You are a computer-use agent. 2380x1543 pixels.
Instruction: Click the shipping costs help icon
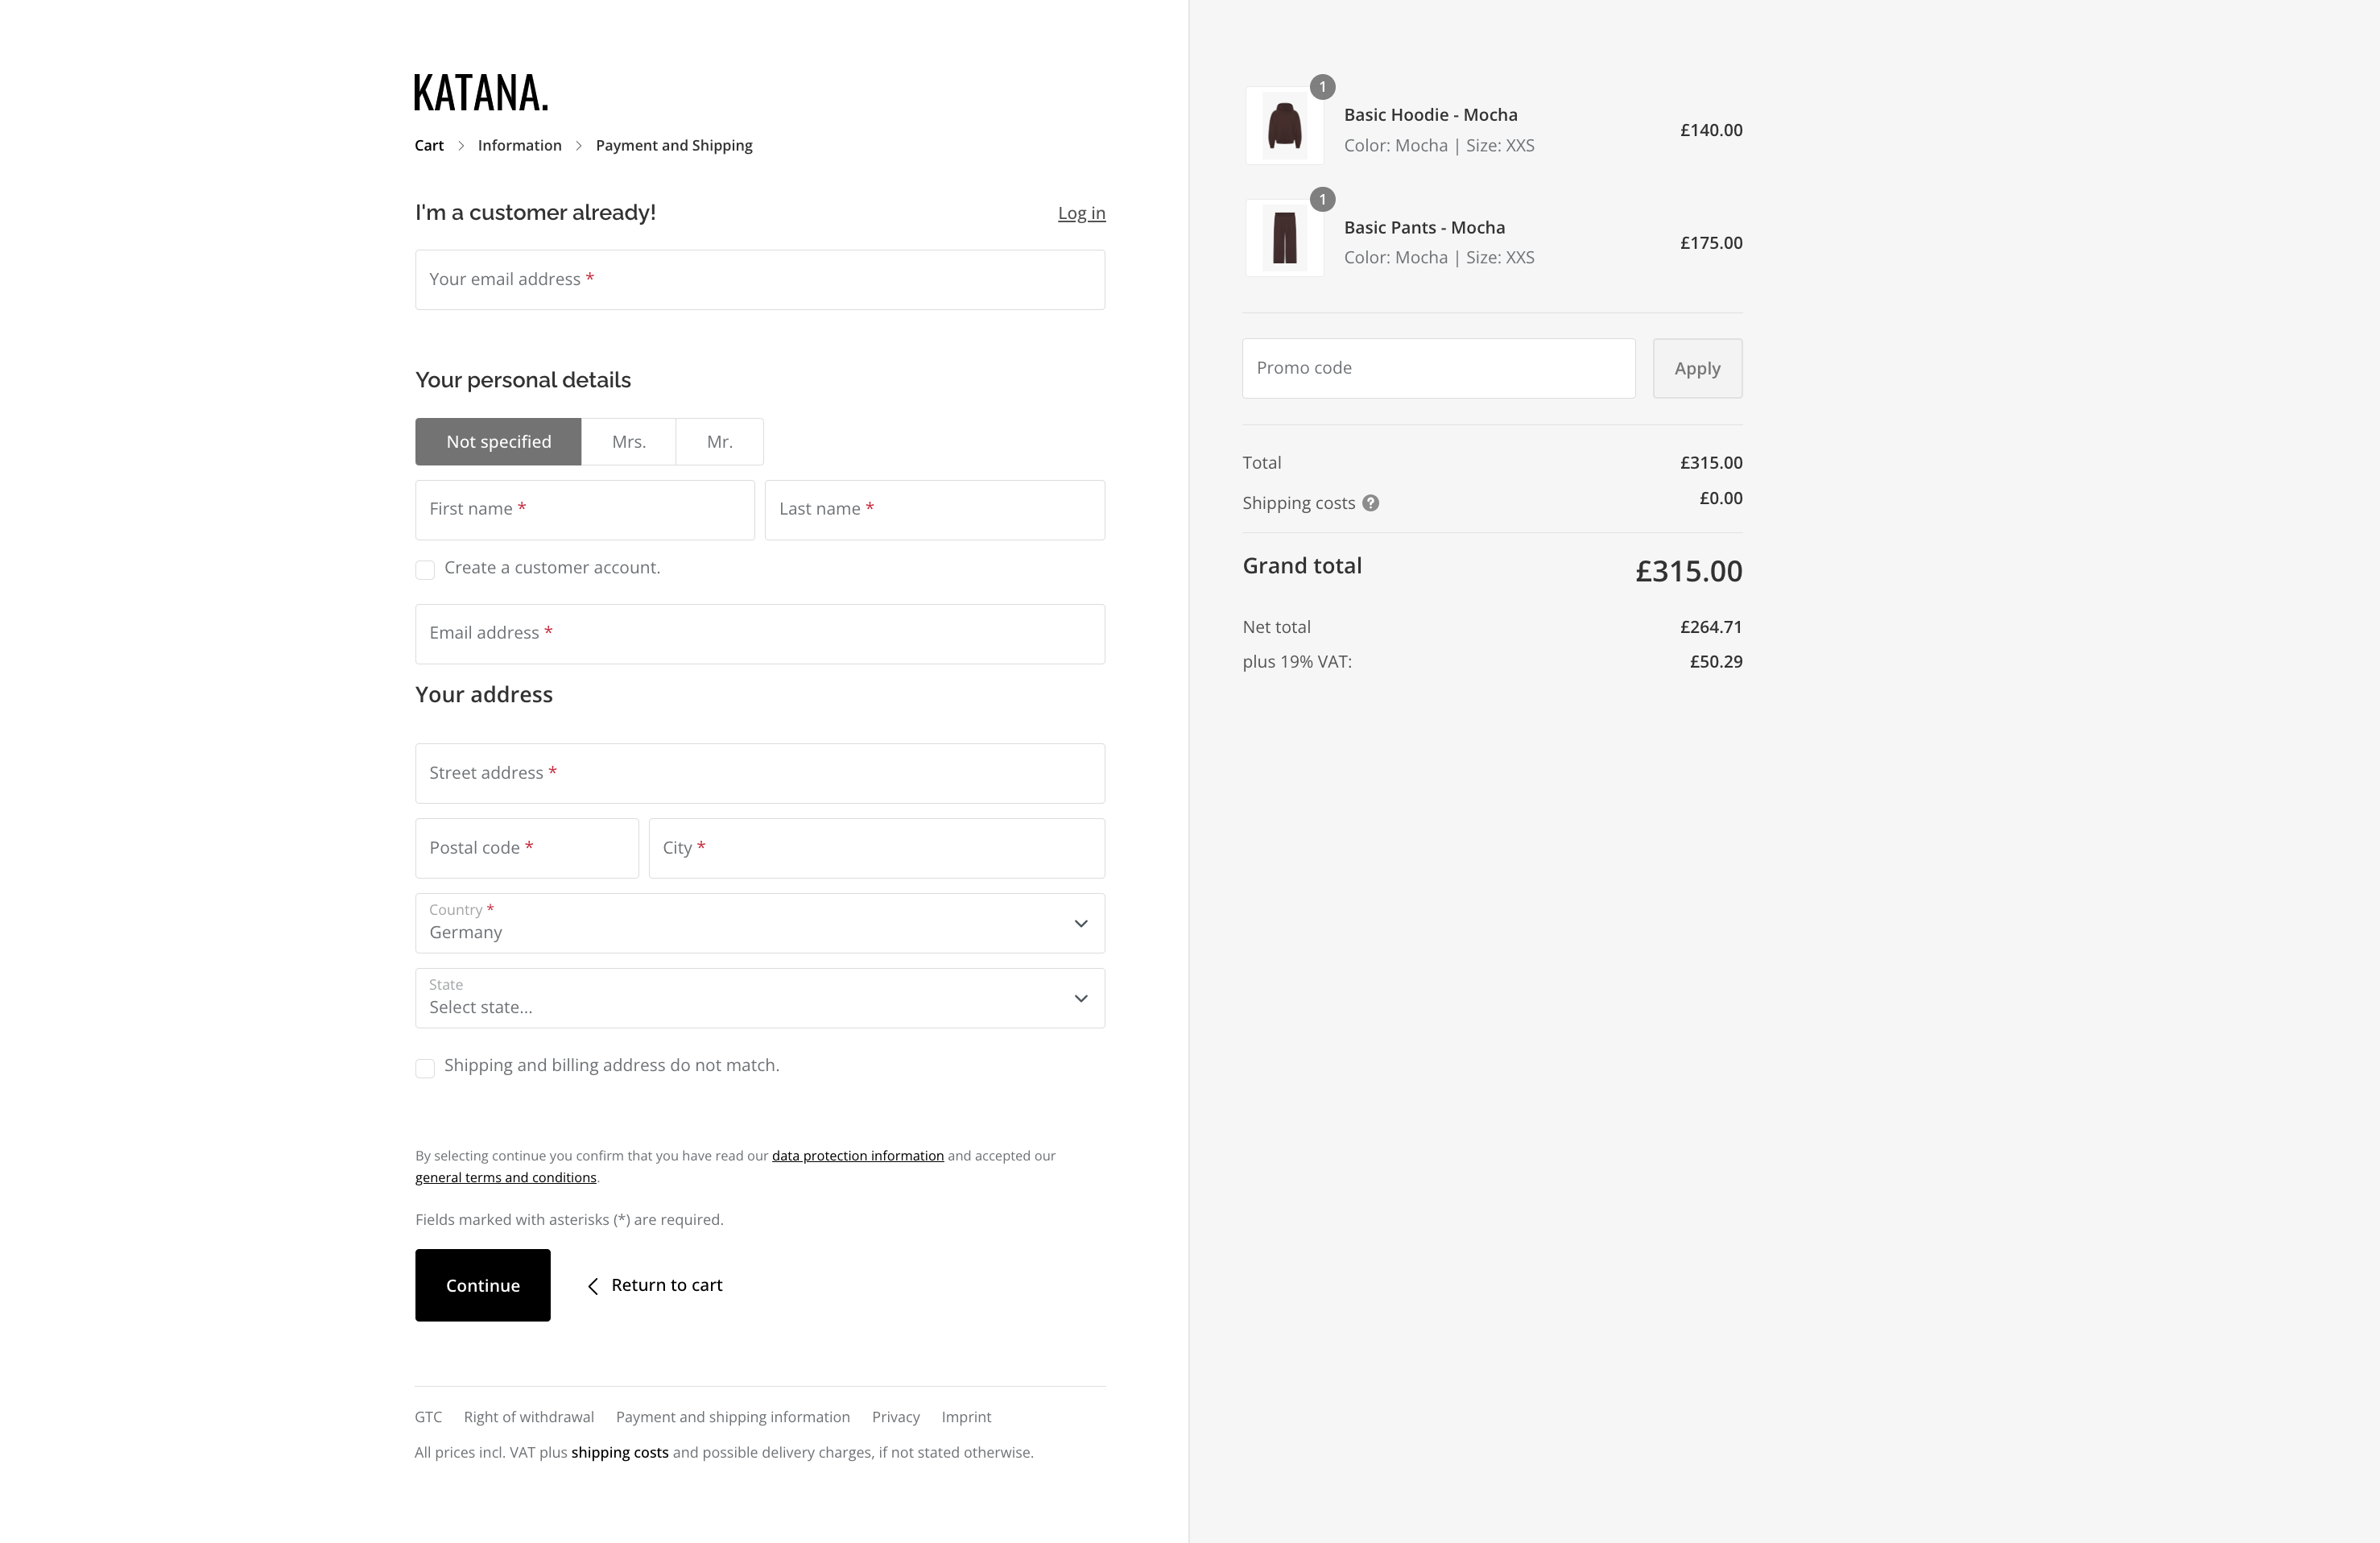(1371, 503)
